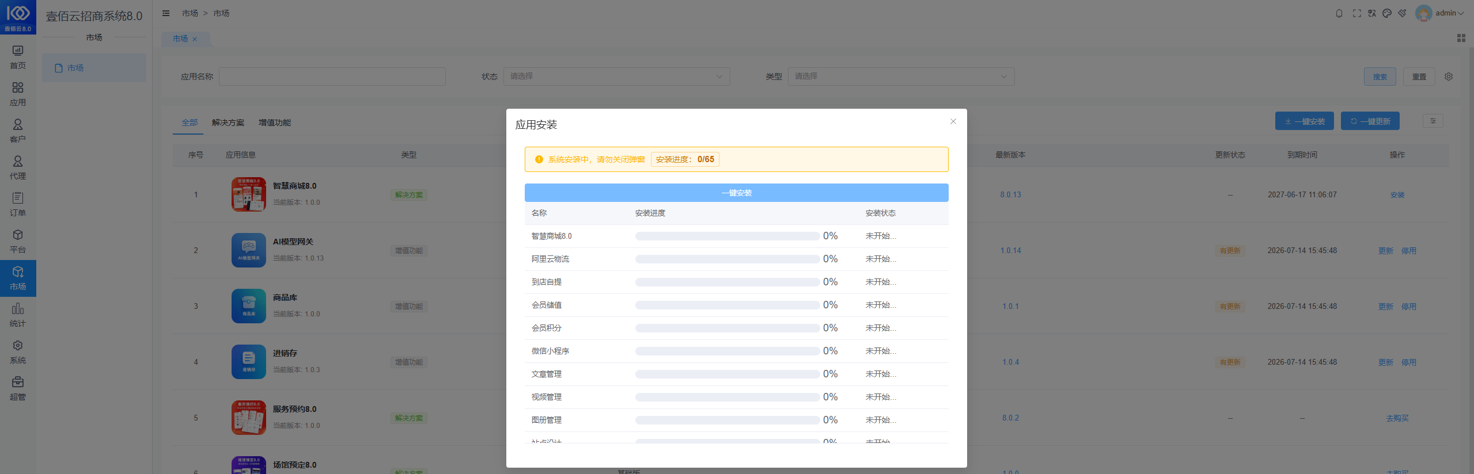The width and height of the screenshot is (1474, 474).
Task: Click 会员积分 in the install list
Action: (547, 328)
